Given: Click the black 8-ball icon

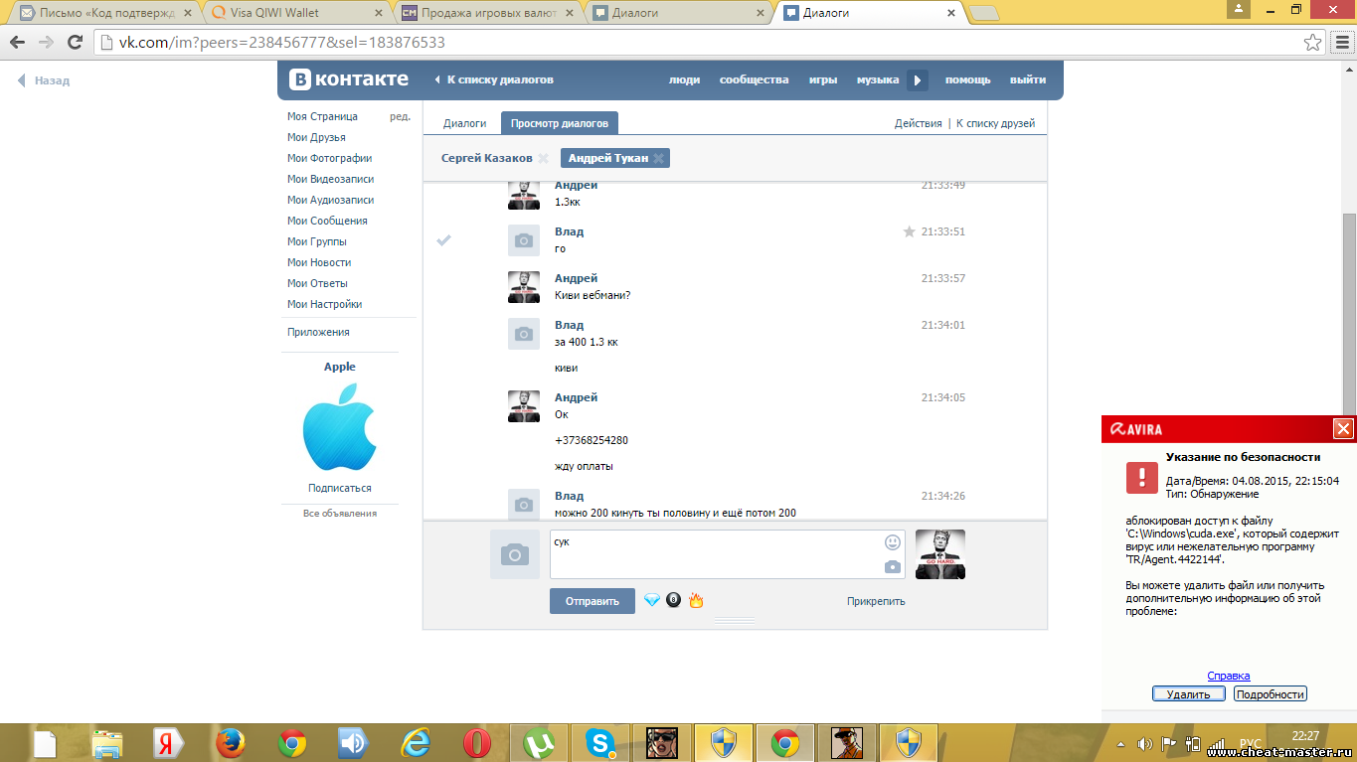Looking at the screenshot, I should coord(674,600).
